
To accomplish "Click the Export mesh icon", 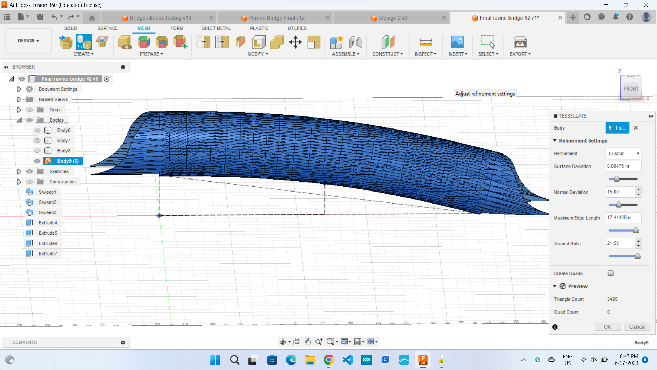I will [x=520, y=42].
